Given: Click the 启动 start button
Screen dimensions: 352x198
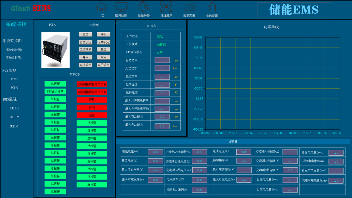Looking at the screenshot, I should click(x=85, y=34).
